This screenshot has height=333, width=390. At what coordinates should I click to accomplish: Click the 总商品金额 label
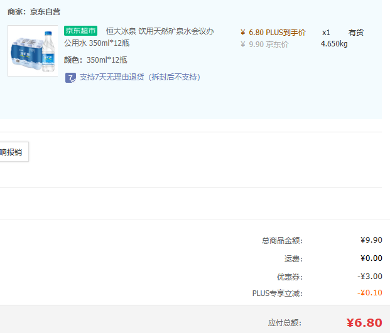pyautogui.click(x=282, y=241)
